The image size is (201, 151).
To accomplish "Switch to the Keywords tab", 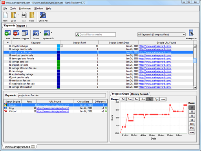I will click(9, 26).
